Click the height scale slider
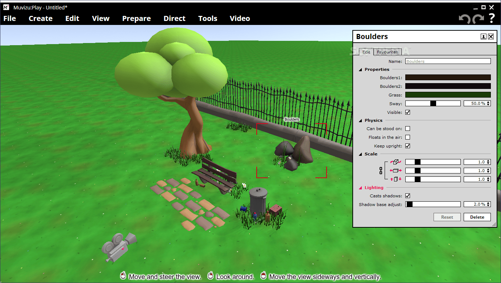This screenshot has height=283, width=501. [433, 179]
